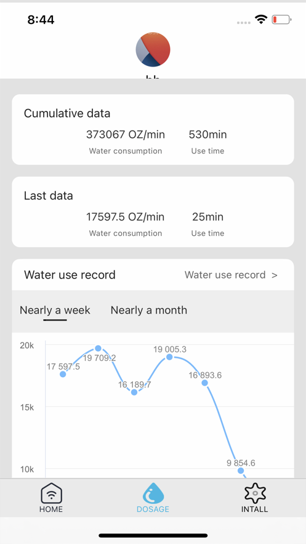This screenshot has height=544, width=306.
Task: Tap the battery status icon
Action: pos(281,20)
